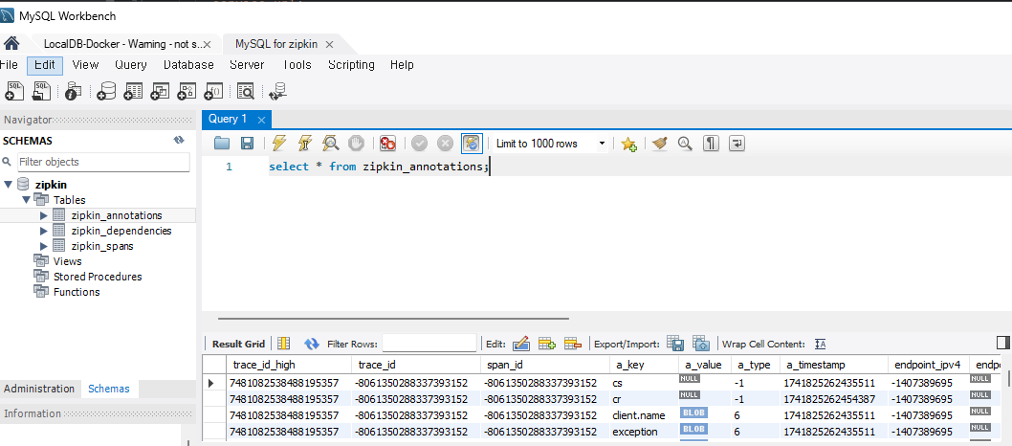This screenshot has height=446, width=1012.
Task: Open the find panel with magnifier icon
Action: point(685,144)
